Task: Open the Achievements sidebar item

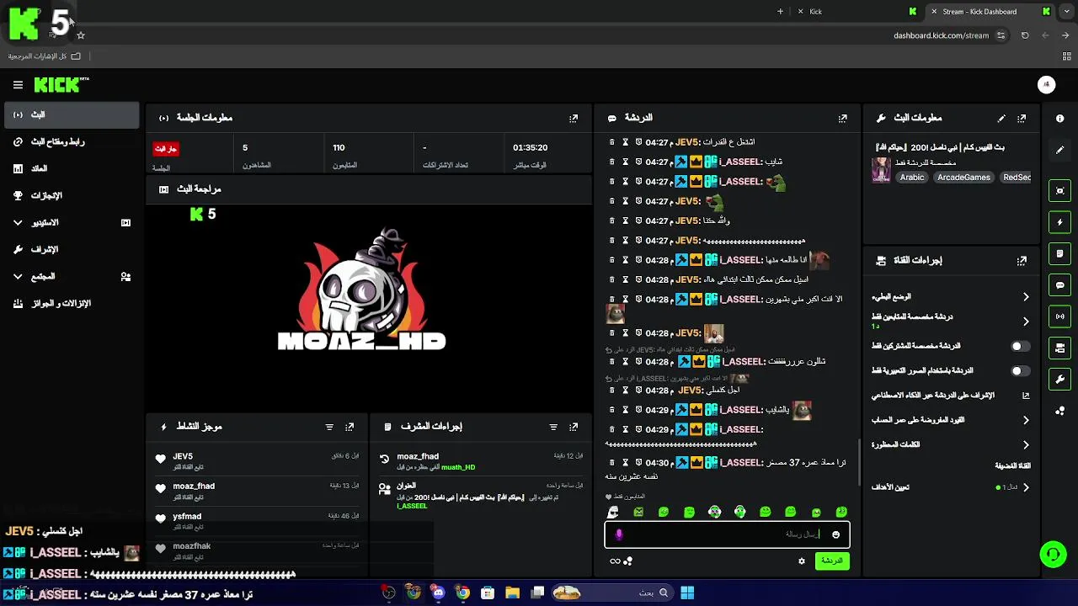Action: (x=72, y=196)
